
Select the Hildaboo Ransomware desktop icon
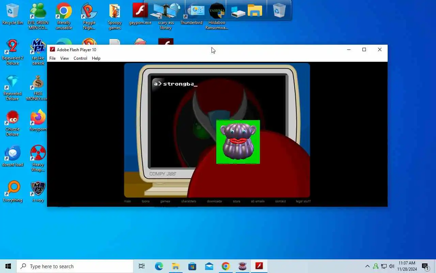point(217,16)
